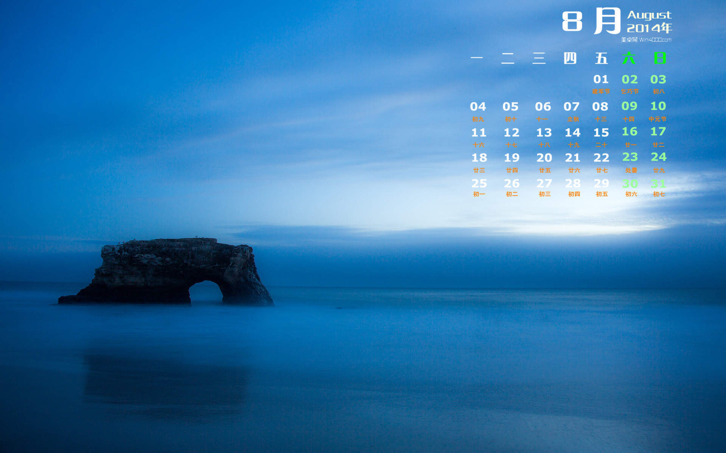This screenshot has height=453, width=726.
Task: Click date 01 in the calendar
Action: (x=601, y=79)
